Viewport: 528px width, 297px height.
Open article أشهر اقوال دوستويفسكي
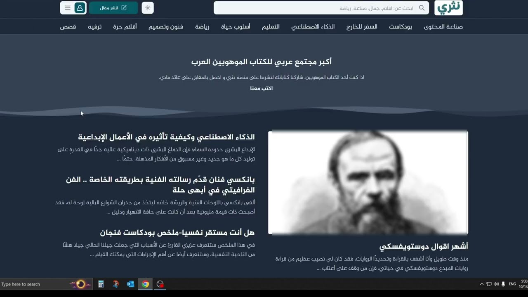tap(424, 247)
